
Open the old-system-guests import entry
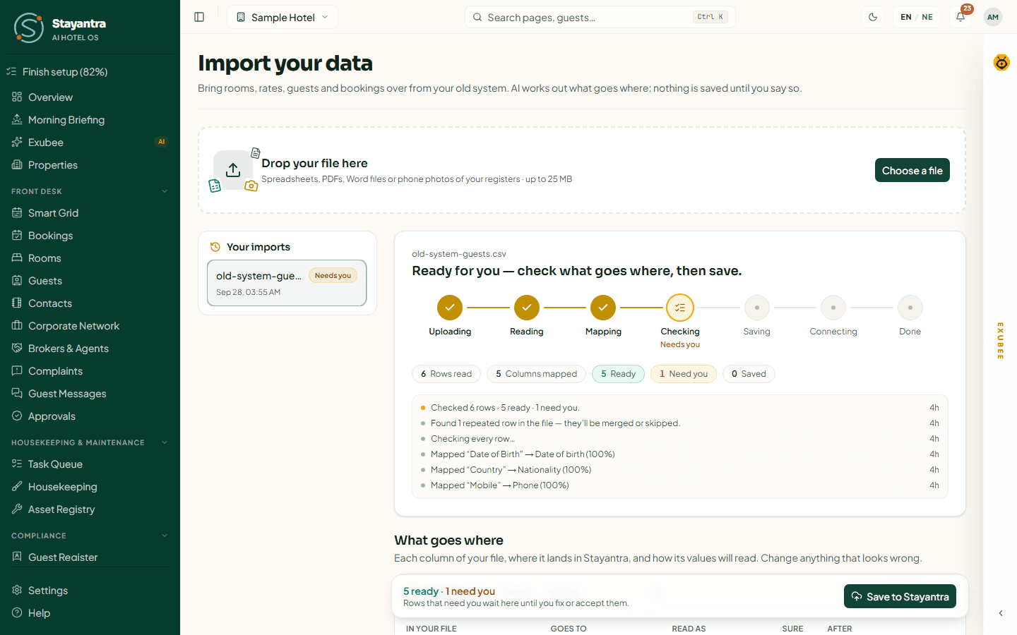click(x=287, y=283)
